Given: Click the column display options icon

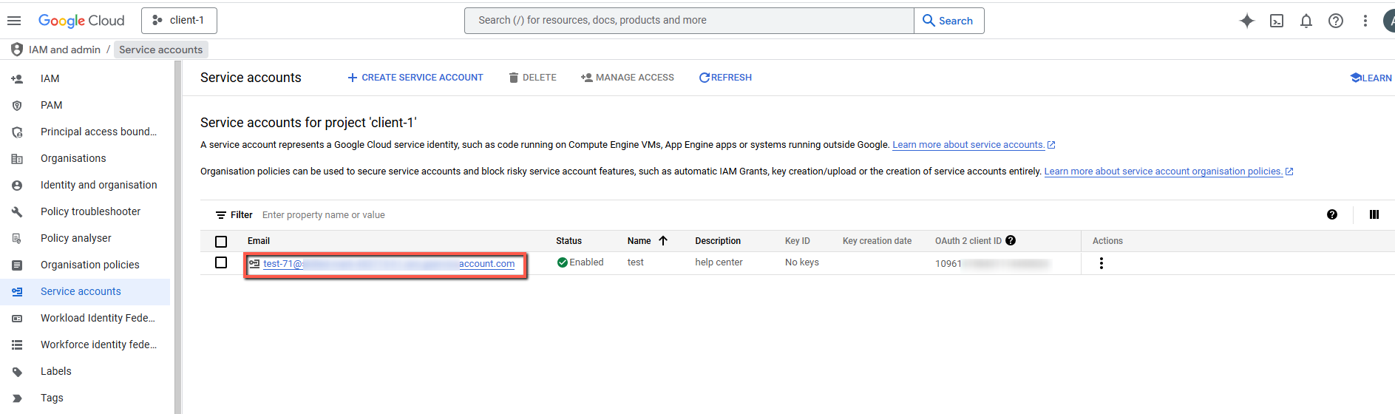Looking at the screenshot, I should [x=1374, y=214].
